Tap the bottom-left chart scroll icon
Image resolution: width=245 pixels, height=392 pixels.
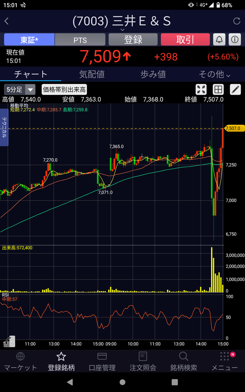(x=9, y=341)
